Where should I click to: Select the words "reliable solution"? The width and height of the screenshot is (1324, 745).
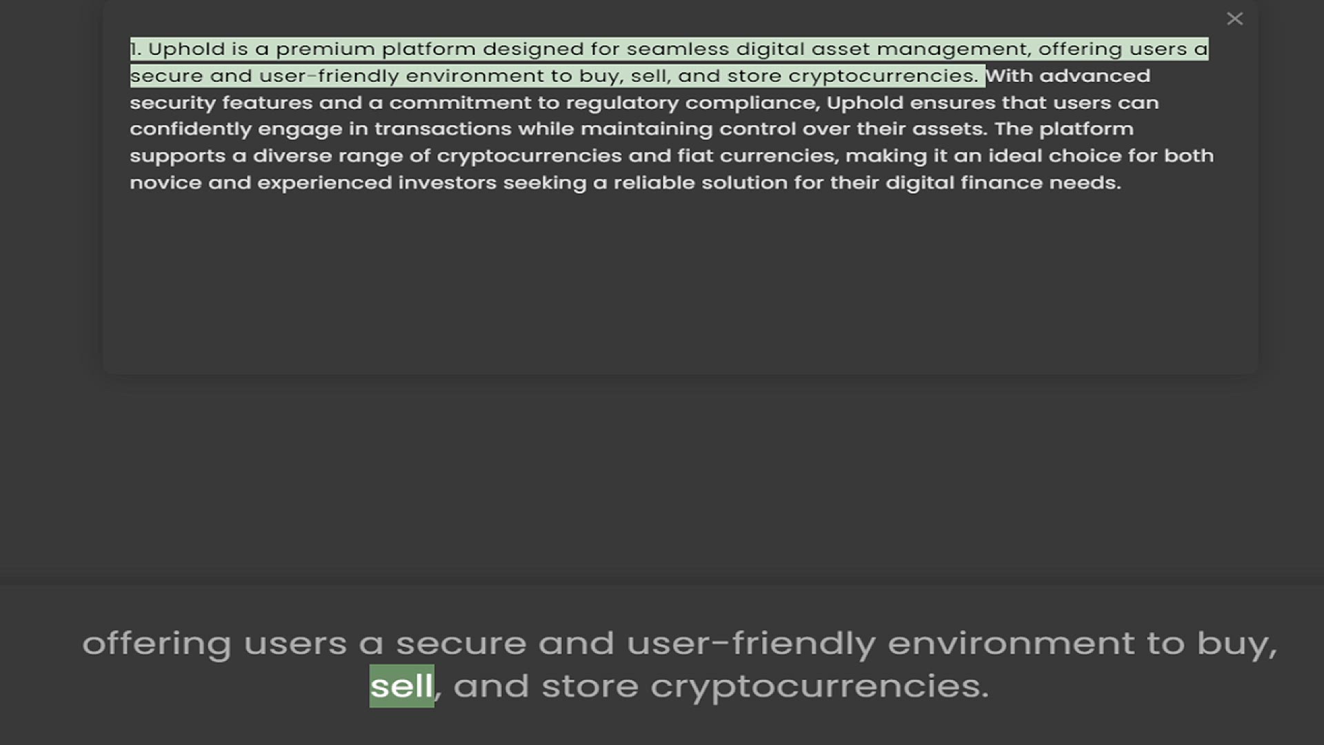tap(700, 183)
